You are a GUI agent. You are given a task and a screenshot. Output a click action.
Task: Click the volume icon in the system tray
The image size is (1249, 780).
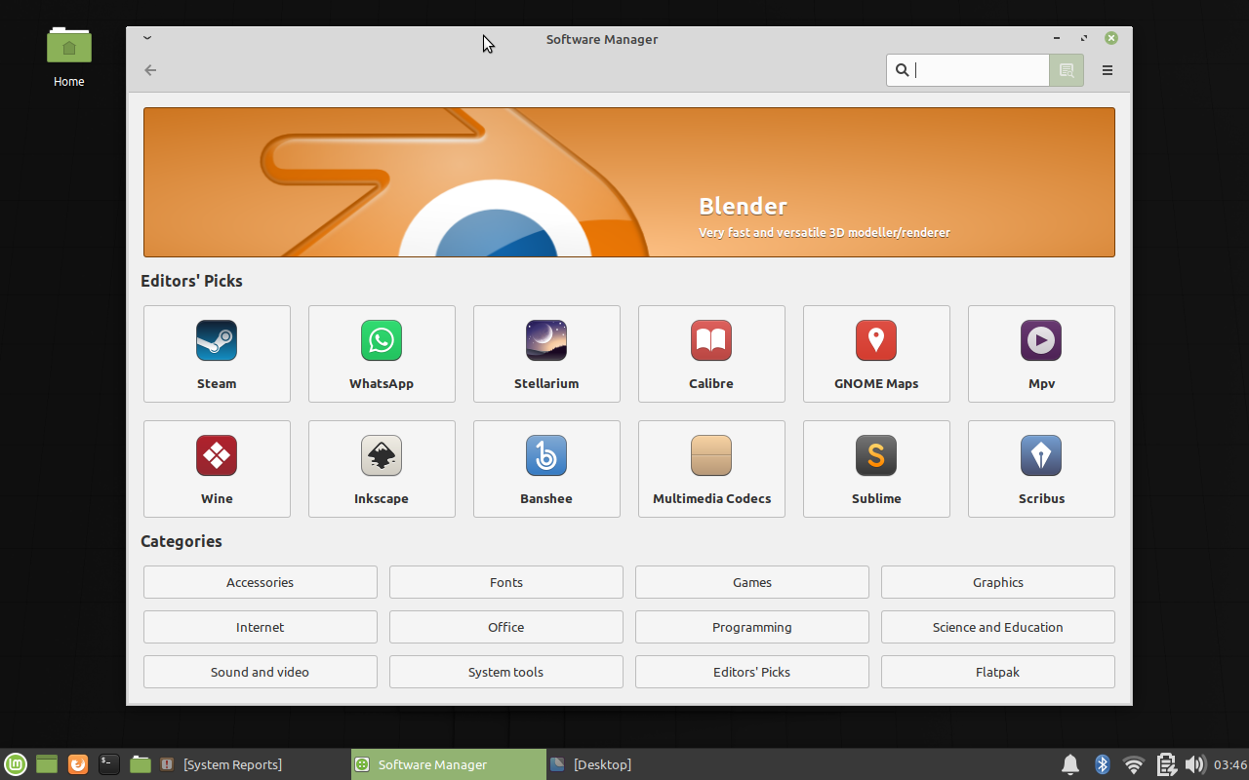[1195, 764]
